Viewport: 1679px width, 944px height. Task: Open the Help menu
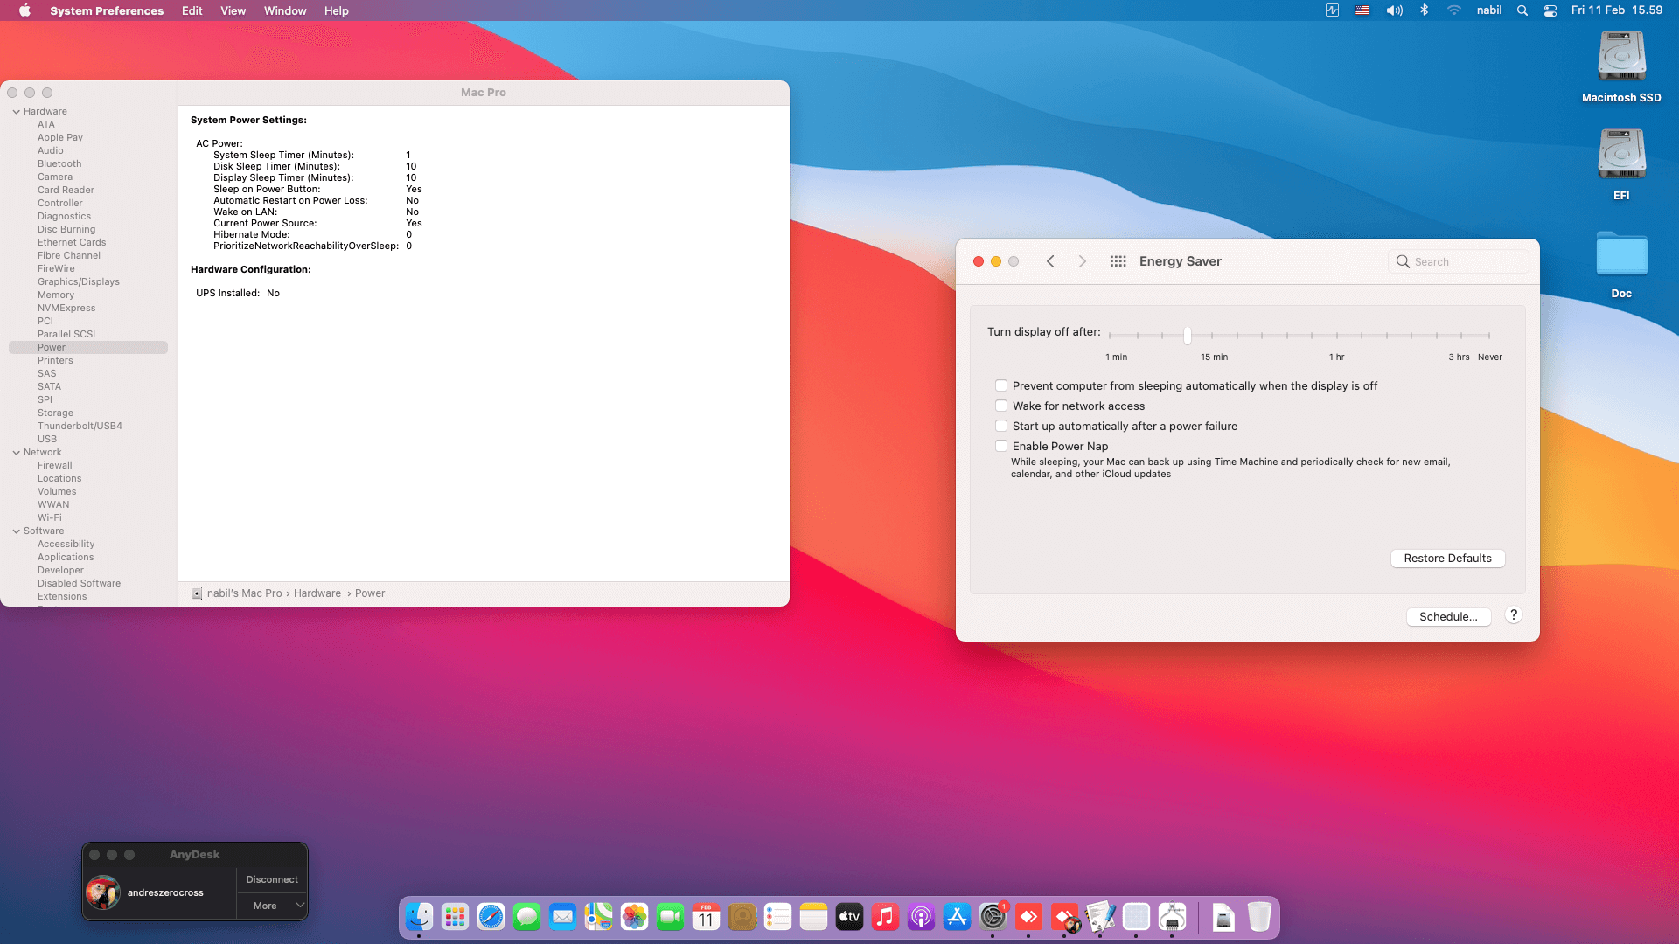pos(336,10)
